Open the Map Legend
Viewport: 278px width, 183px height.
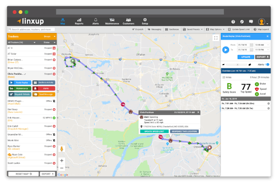tap(261, 29)
